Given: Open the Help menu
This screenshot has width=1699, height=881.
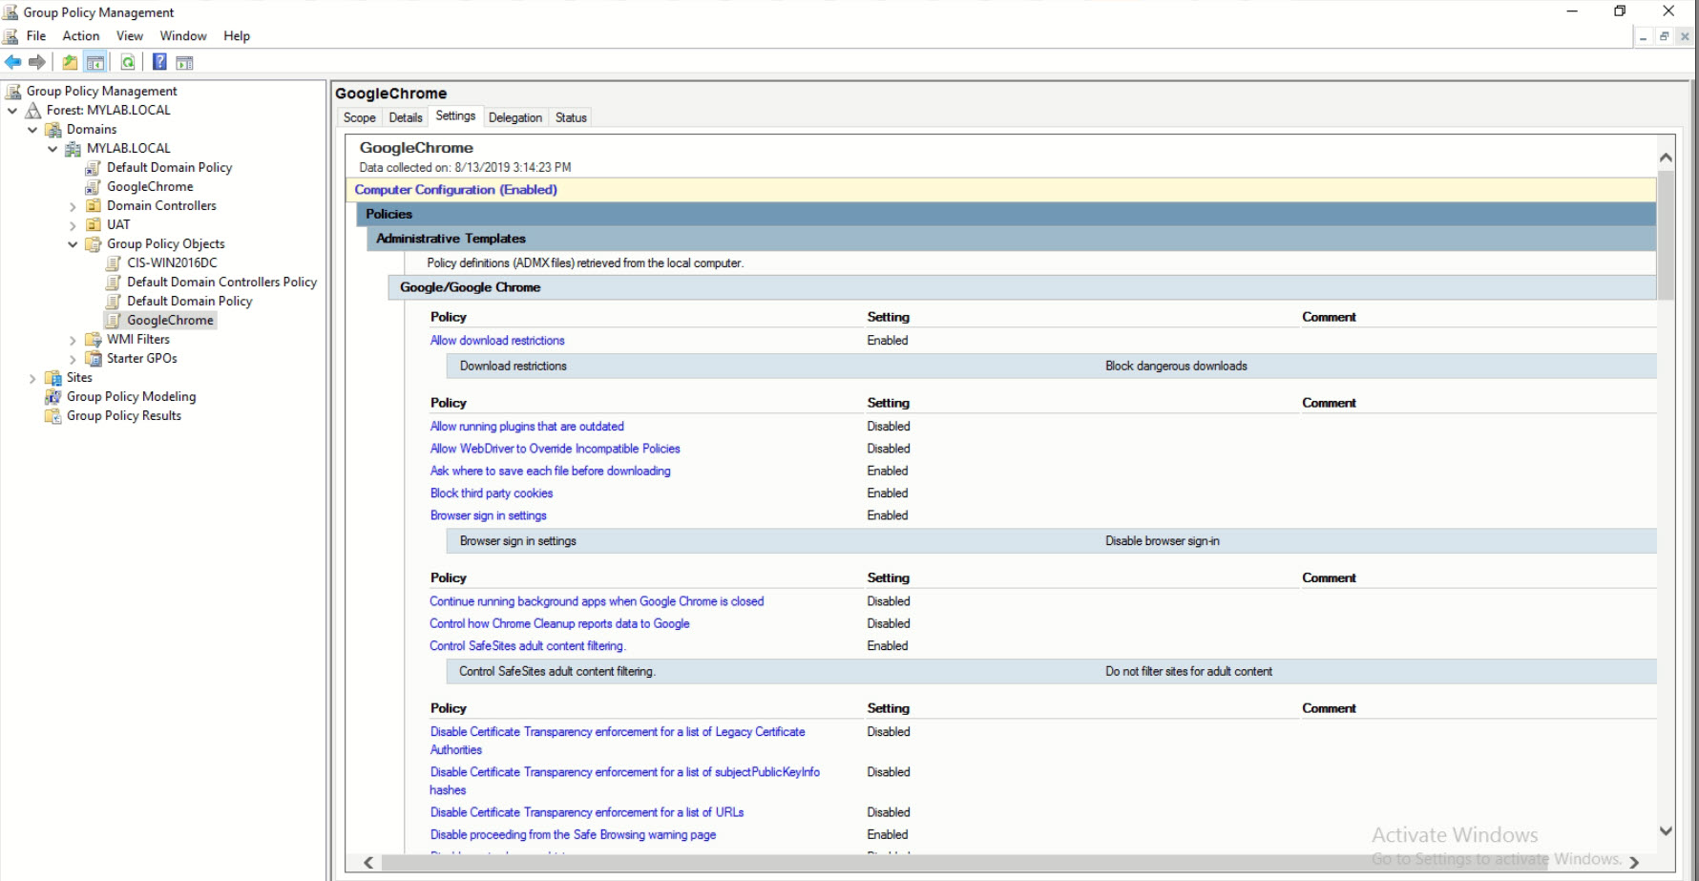Looking at the screenshot, I should (x=237, y=35).
